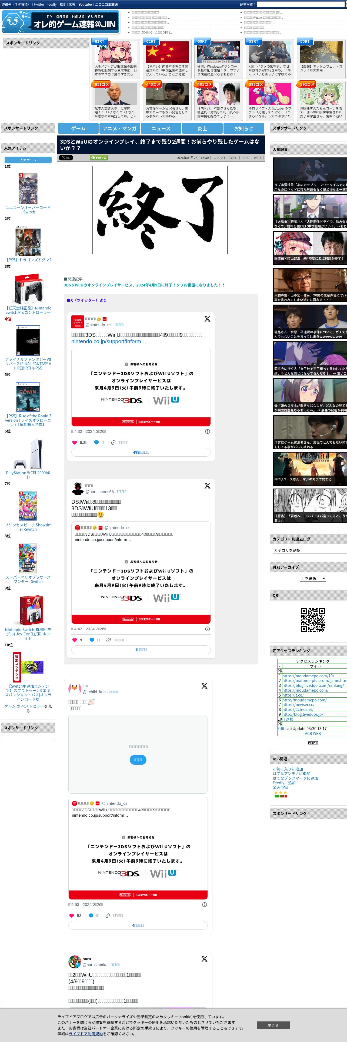Close the cookie banner with 閉じる

tap(273, 1025)
